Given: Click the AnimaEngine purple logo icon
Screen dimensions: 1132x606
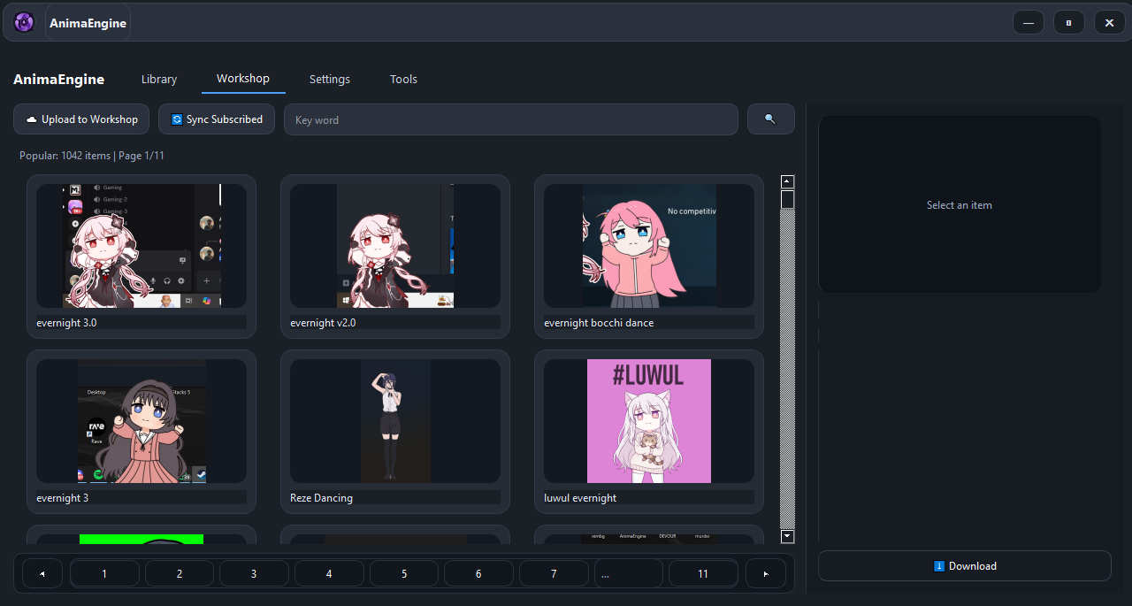Looking at the screenshot, I should tap(24, 23).
